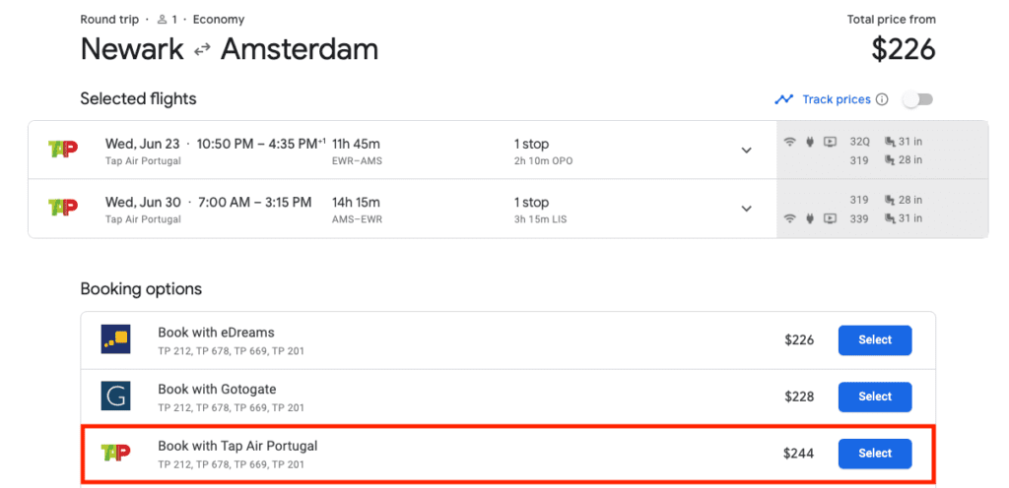Click the Newark–Amsterdam round trip arrows icon
Screen dimensions: 1009x488
[201, 50]
